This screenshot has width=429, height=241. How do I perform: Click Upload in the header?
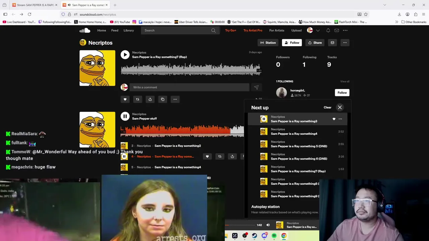[x=296, y=30]
